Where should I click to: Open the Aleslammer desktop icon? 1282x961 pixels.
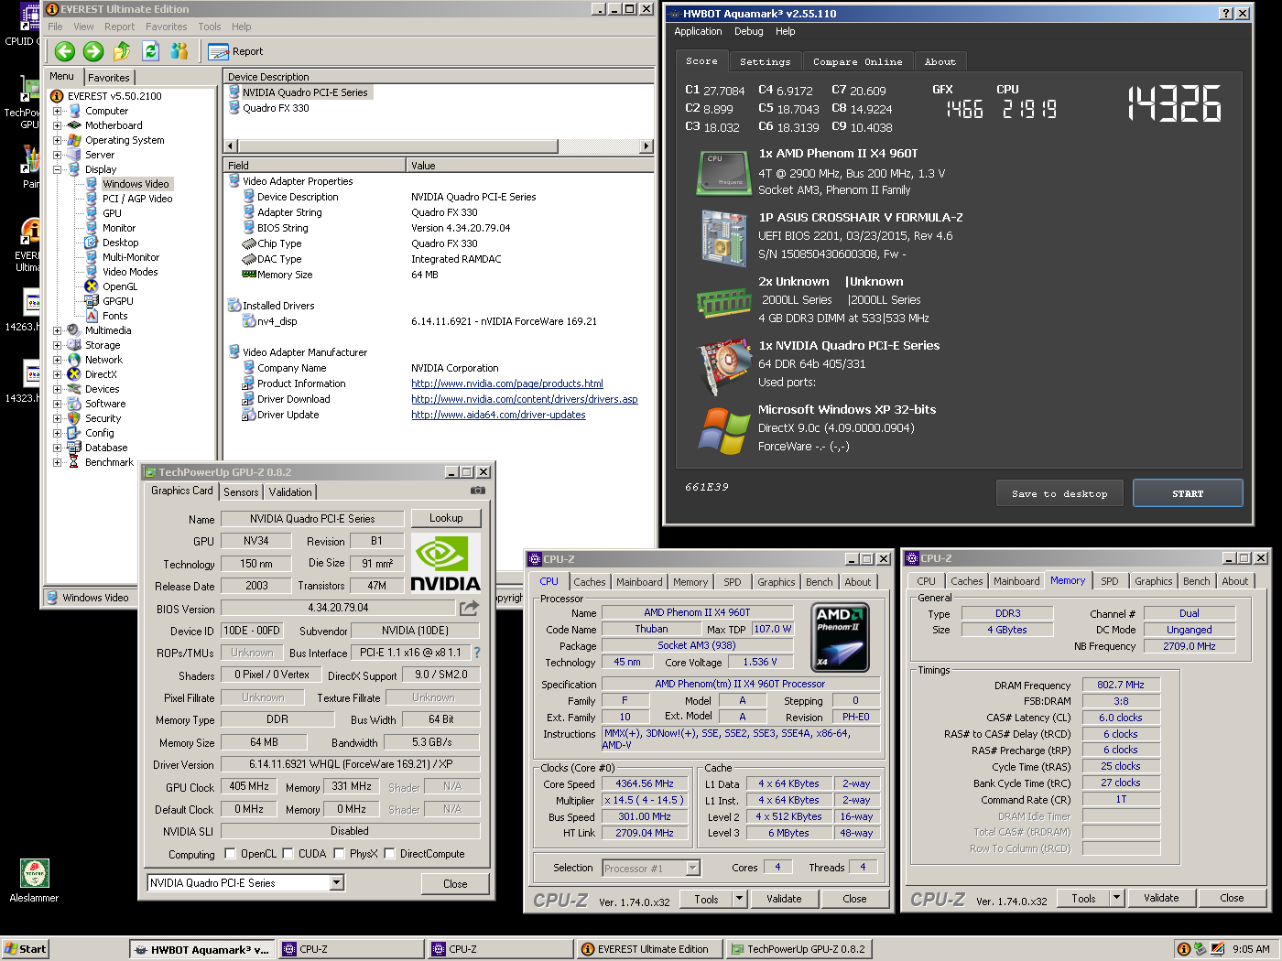(x=34, y=880)
